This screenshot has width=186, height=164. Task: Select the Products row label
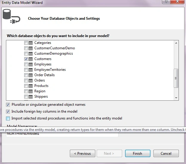(x=41, y=86)
